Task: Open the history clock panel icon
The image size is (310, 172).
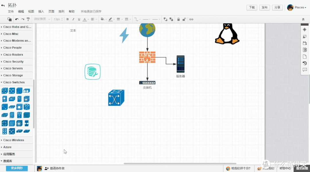Action: 305,63
